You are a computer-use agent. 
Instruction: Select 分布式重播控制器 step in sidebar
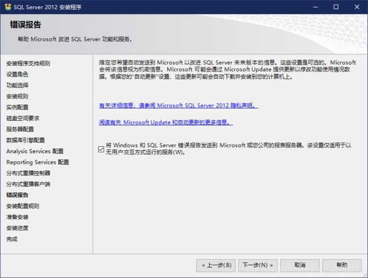tap(28, 173)
